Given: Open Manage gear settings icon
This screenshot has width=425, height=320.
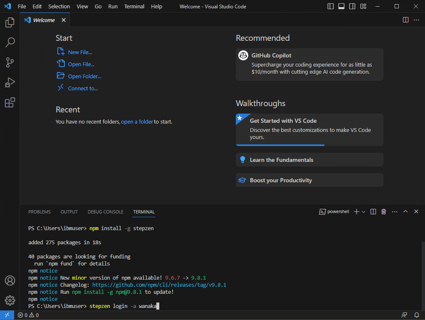Looking at the screenshot, I should tap(10, 300).
